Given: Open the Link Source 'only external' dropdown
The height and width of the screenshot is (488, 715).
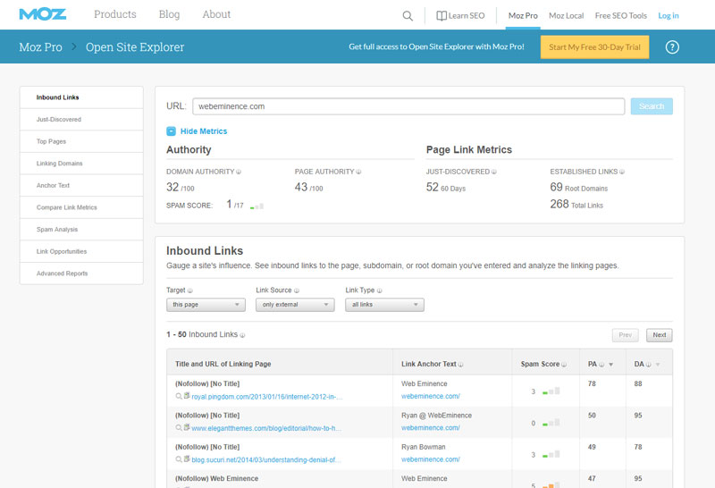Looking at the screenshot, I should coord(295,305).
